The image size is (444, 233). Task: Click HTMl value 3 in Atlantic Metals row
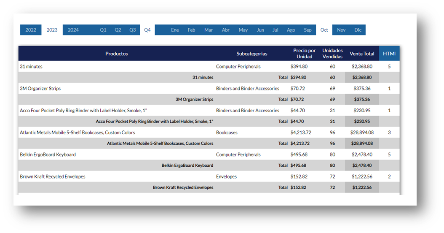[x=389, y=133]
